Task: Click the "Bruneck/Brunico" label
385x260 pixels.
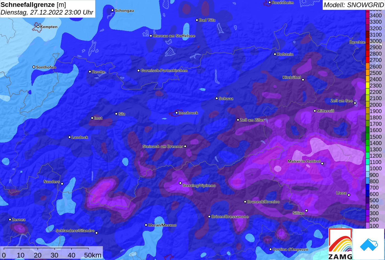Action: click(263, 202)
